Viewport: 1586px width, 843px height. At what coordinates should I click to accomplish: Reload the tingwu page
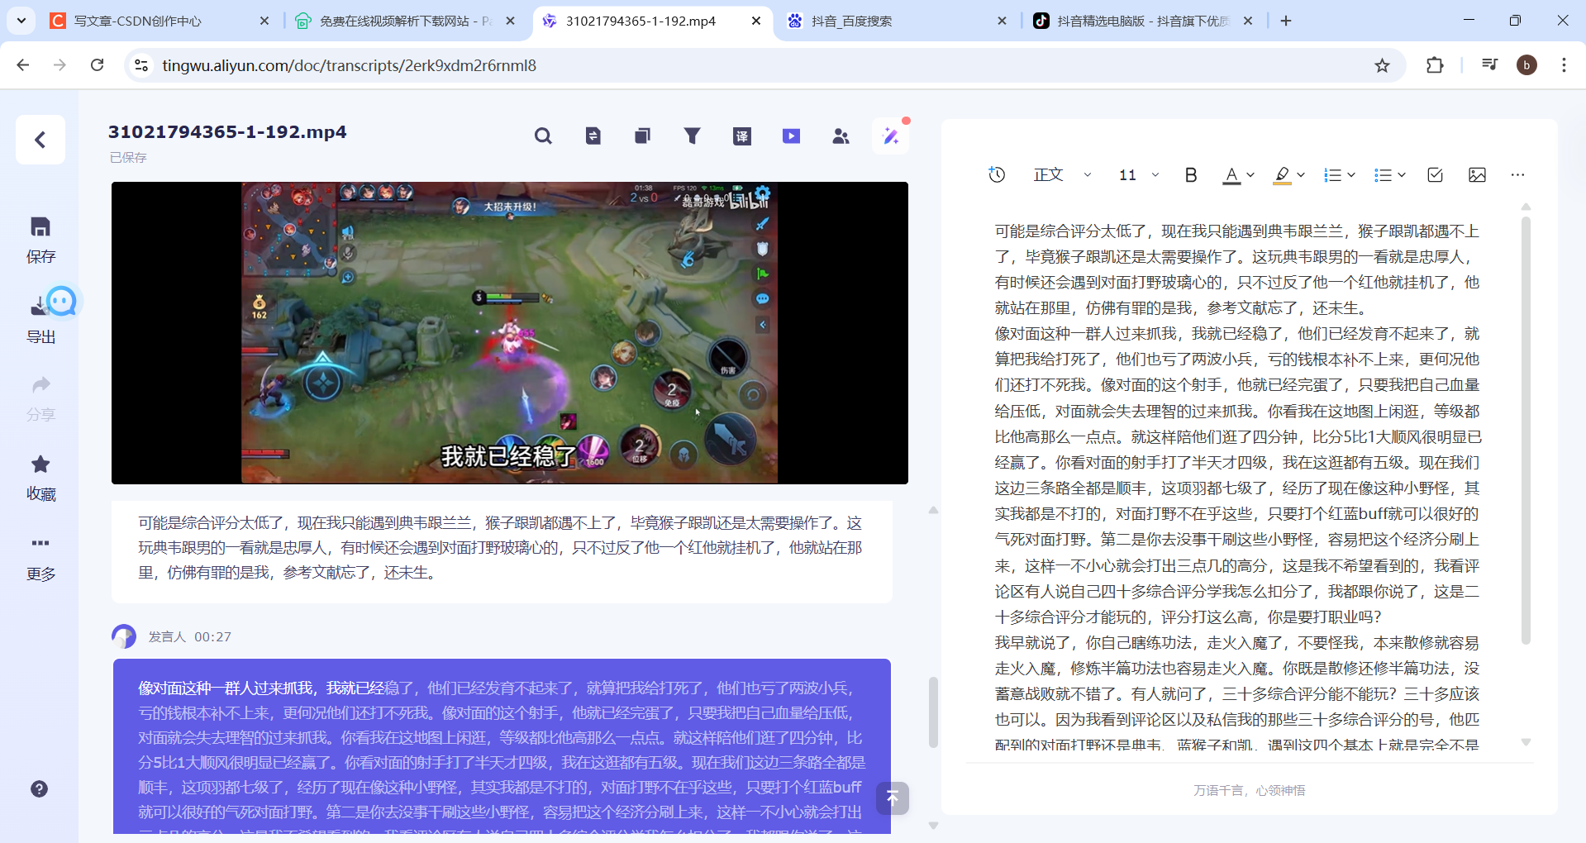pyautogui.click(x=98, y=64)
